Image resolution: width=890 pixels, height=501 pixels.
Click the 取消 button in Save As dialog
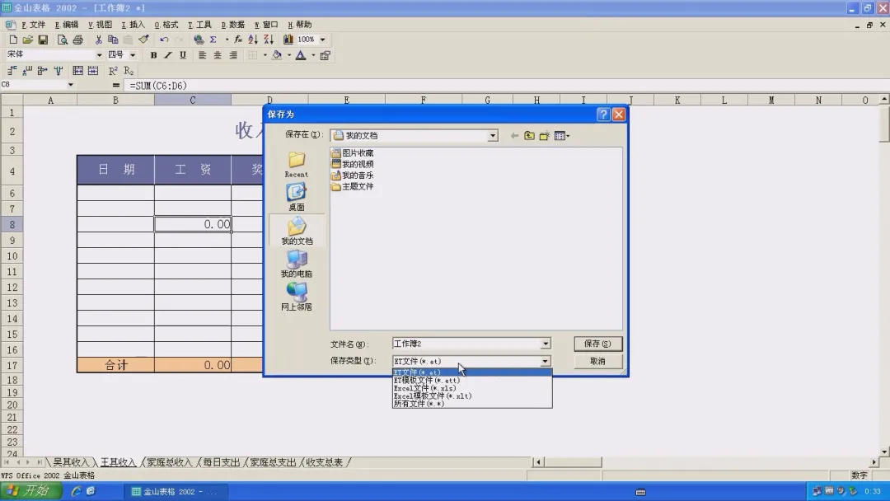click(597, 362)
